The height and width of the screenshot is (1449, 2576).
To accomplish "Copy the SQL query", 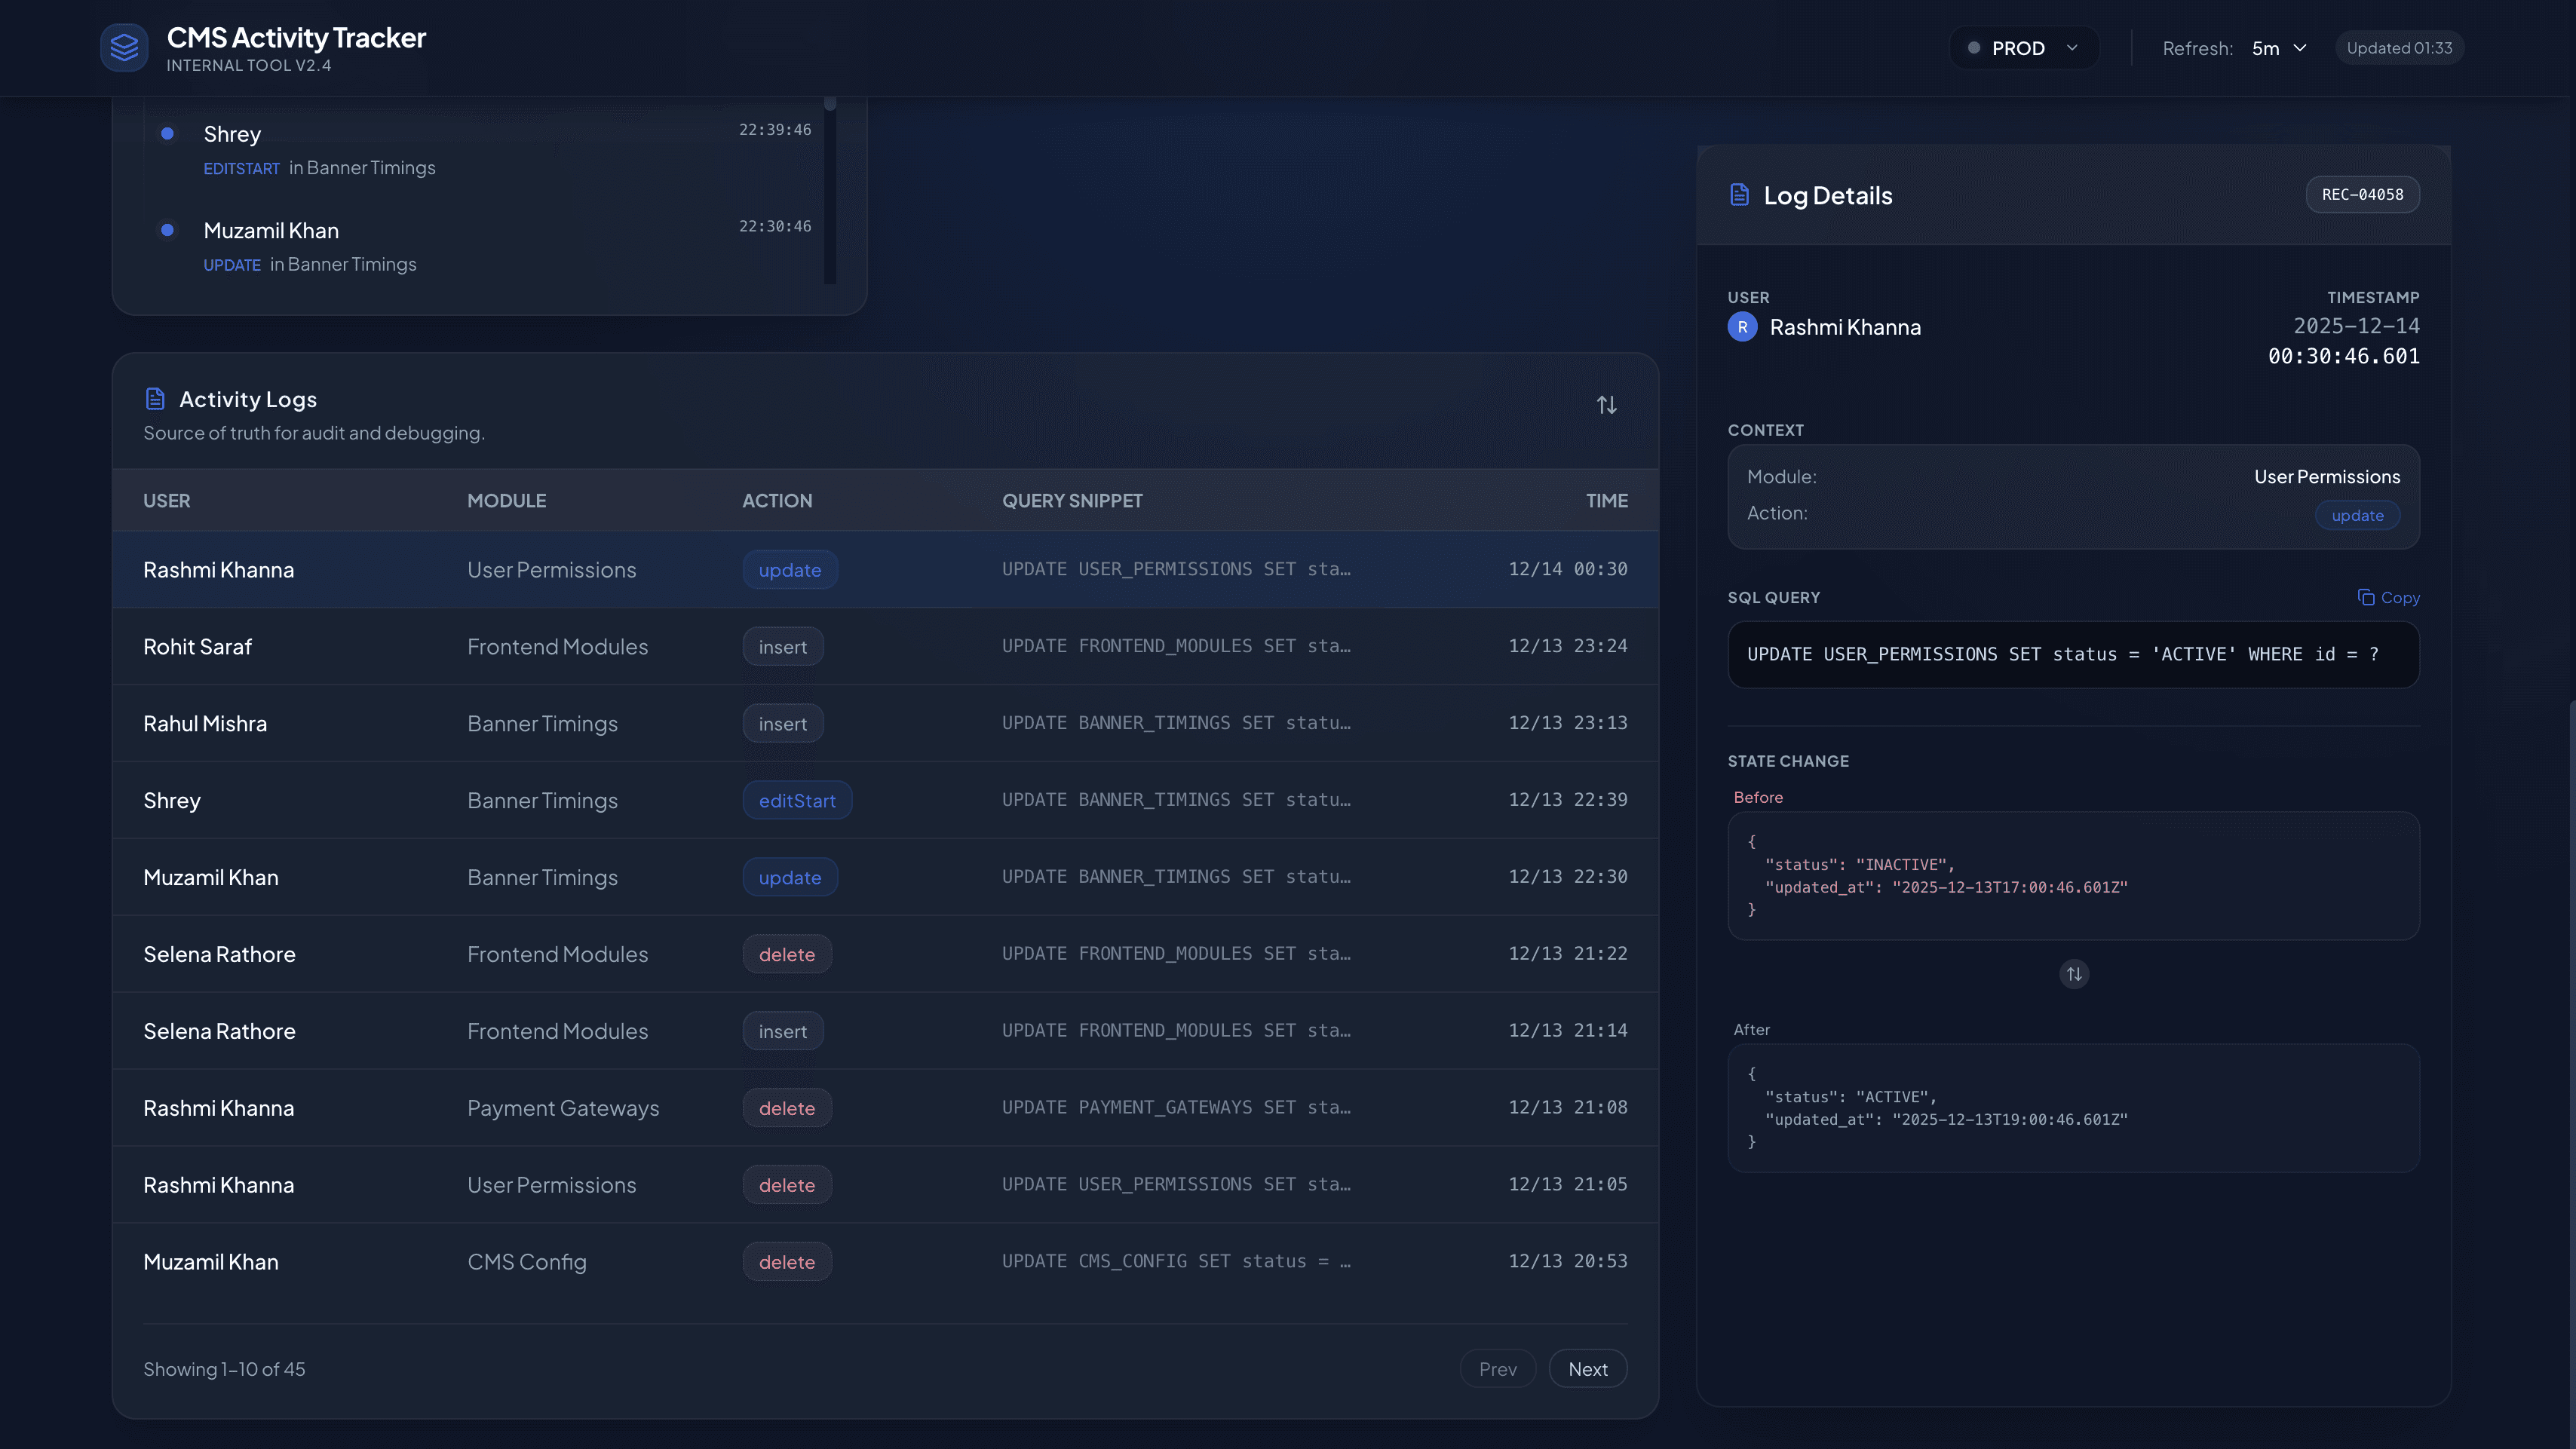I will coord(2388,597).
